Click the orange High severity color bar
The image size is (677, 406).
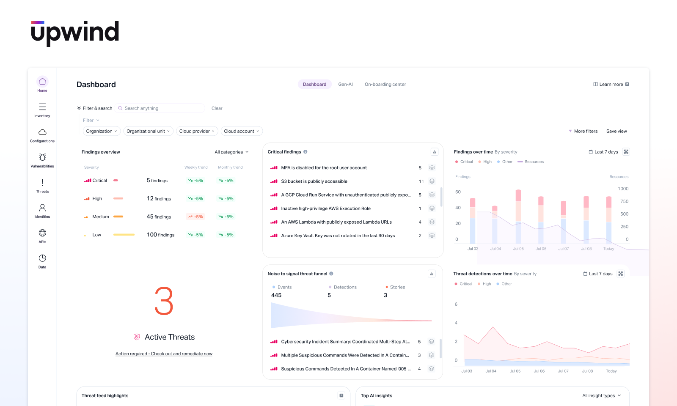[x=118, y=198]
